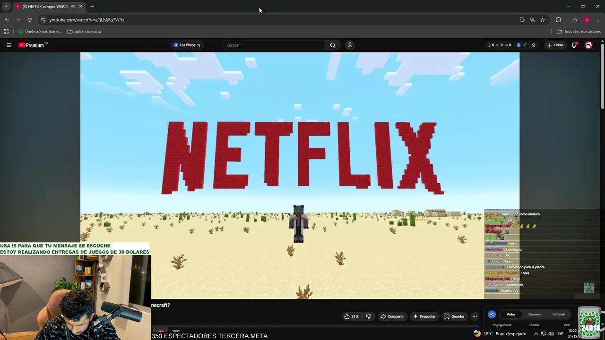Dislike the video with thumbs down

pos(369,316)
